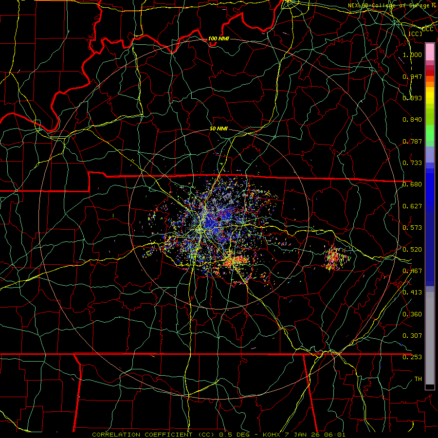Click the 0.573 legend value
This screenshot has width=438, height=438.
pyautogui.click(x=412, y=228)
